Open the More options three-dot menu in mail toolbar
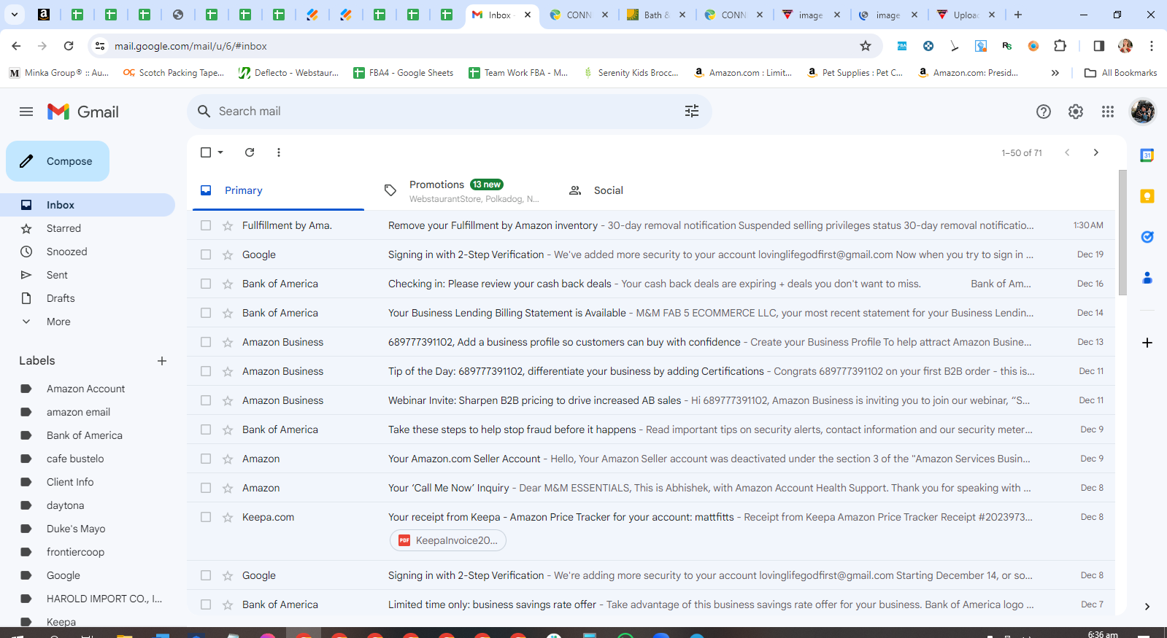This screenshot has height=638, width=1167. pyautogui.click(x=279, y=152)
